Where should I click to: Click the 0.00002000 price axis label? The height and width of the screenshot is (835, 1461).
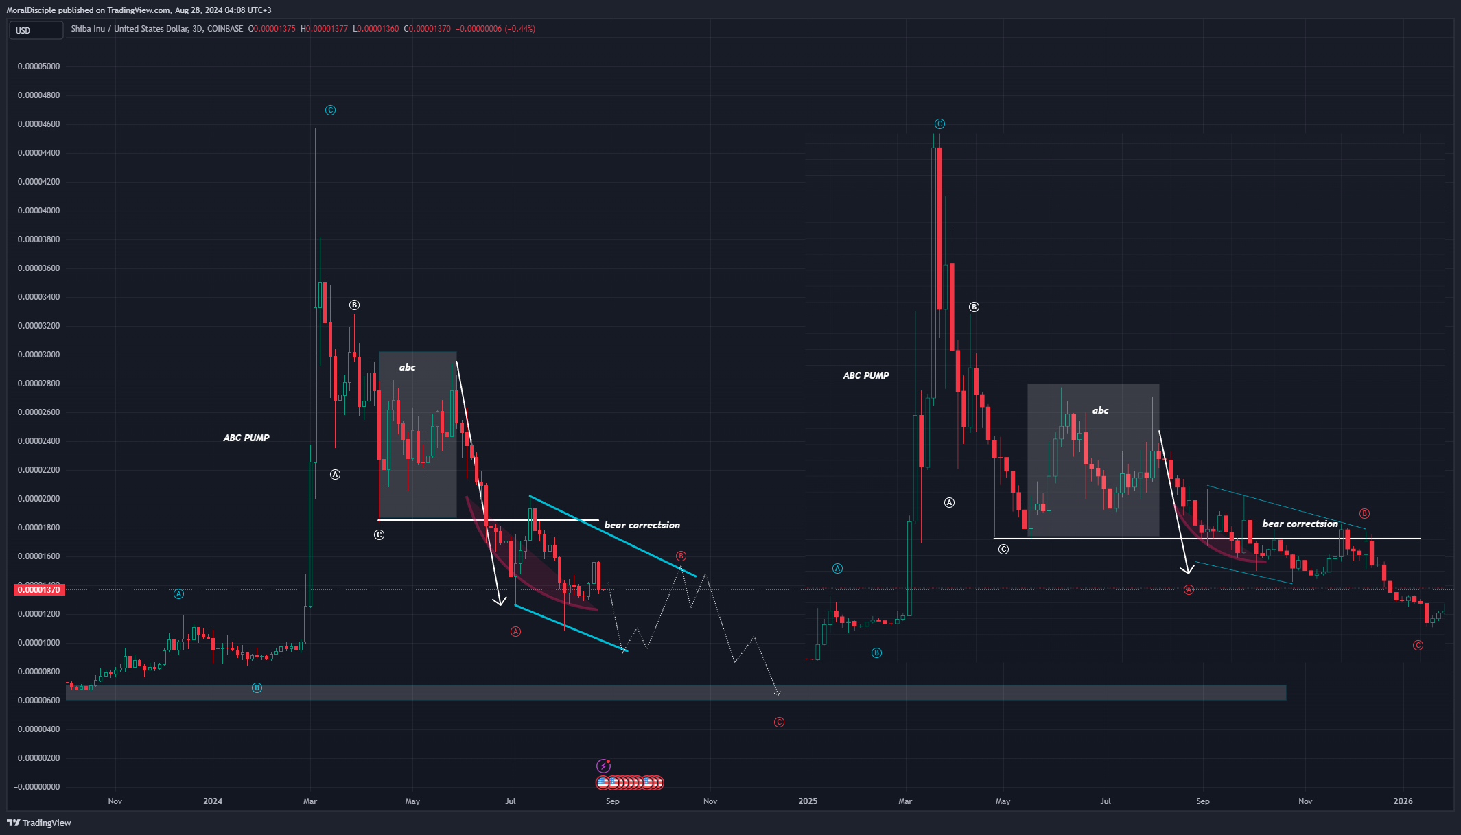pyautogui.click(x=38, y=499)
